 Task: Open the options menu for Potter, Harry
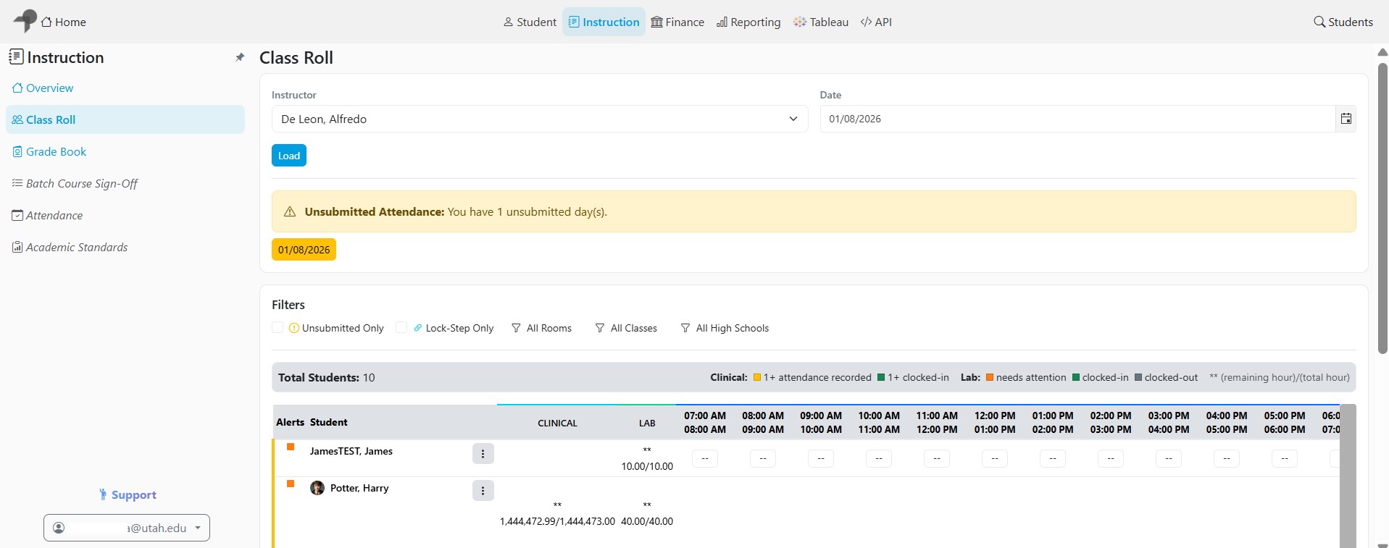click(483, 491)
